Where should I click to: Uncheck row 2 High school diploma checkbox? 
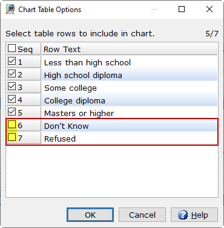12,74
